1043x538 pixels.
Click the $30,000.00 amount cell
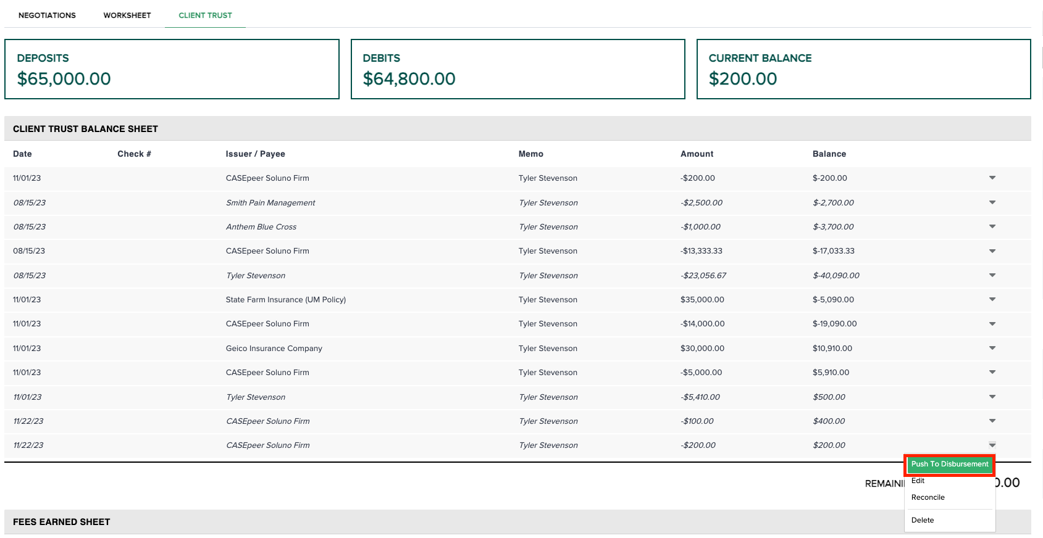pos(702,348)
